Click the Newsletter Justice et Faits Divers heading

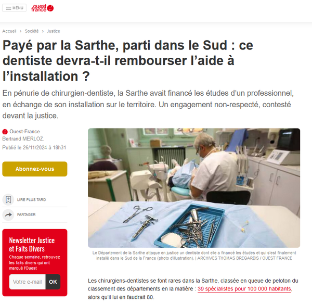32,245
